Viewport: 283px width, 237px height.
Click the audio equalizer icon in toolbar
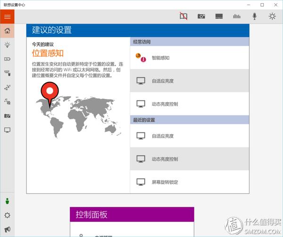[237, 16]
